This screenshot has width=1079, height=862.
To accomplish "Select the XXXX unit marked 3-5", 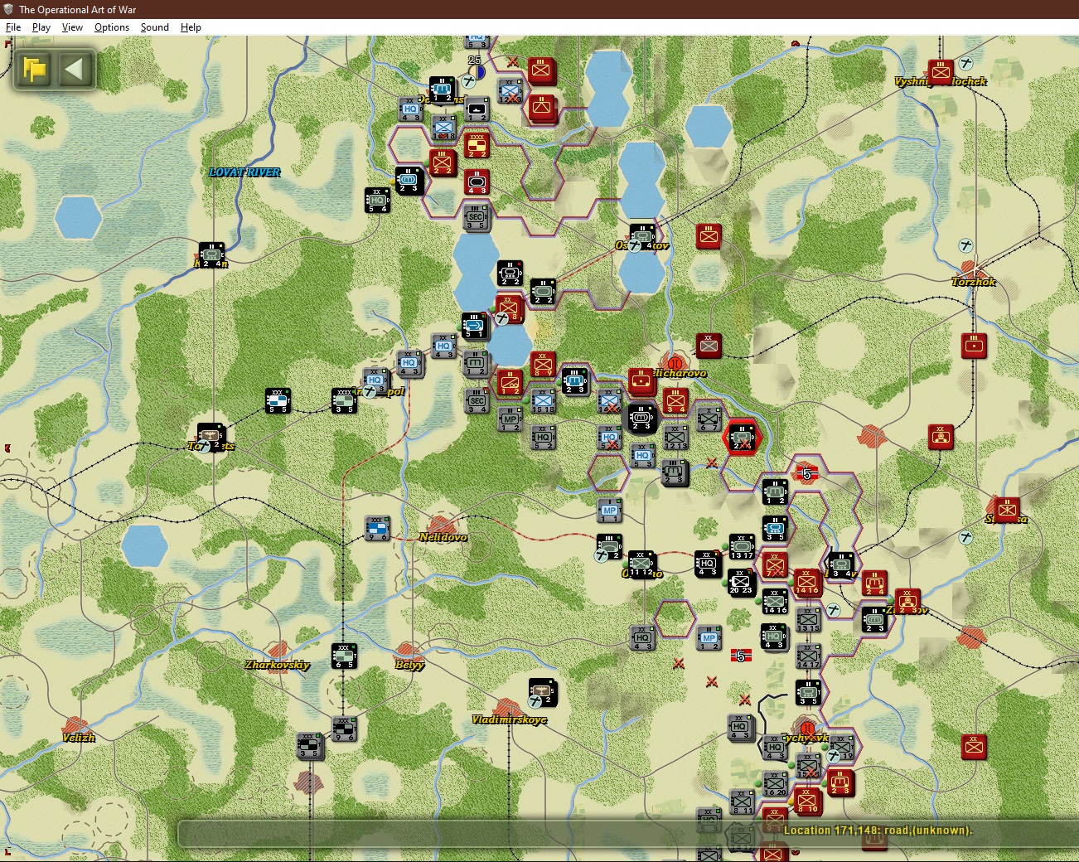I will [x=344, y=401].
